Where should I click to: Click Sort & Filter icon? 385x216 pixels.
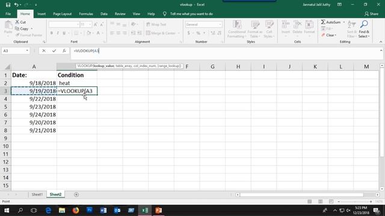pyautogui.click(x=351, y=25)
